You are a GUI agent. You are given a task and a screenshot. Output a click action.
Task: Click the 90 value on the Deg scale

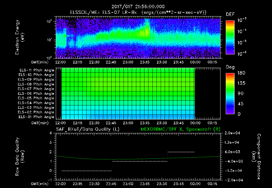tap(241, 94)
